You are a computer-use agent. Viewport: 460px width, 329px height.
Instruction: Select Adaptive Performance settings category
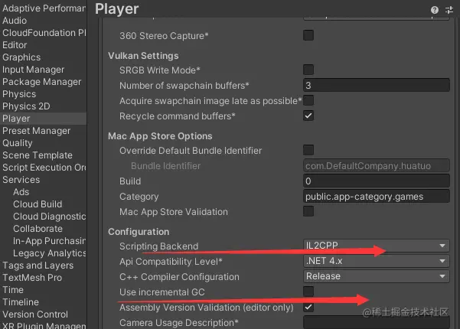[x=44, y=8]
